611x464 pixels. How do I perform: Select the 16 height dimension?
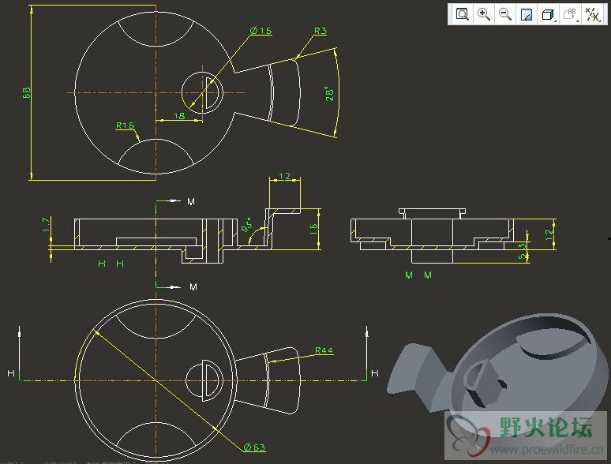coord(313,229)
